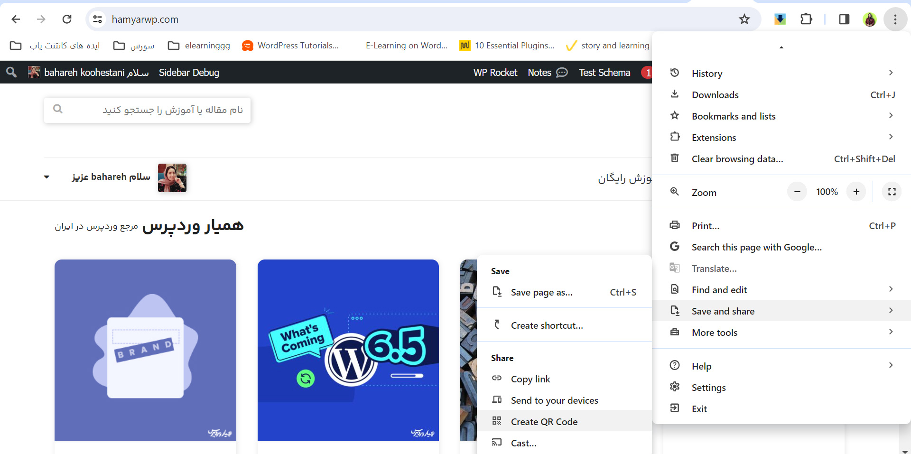The width and height of the screenshot is (911, 454).
Task: Expand Find and edit submenu
Action: 781,289
